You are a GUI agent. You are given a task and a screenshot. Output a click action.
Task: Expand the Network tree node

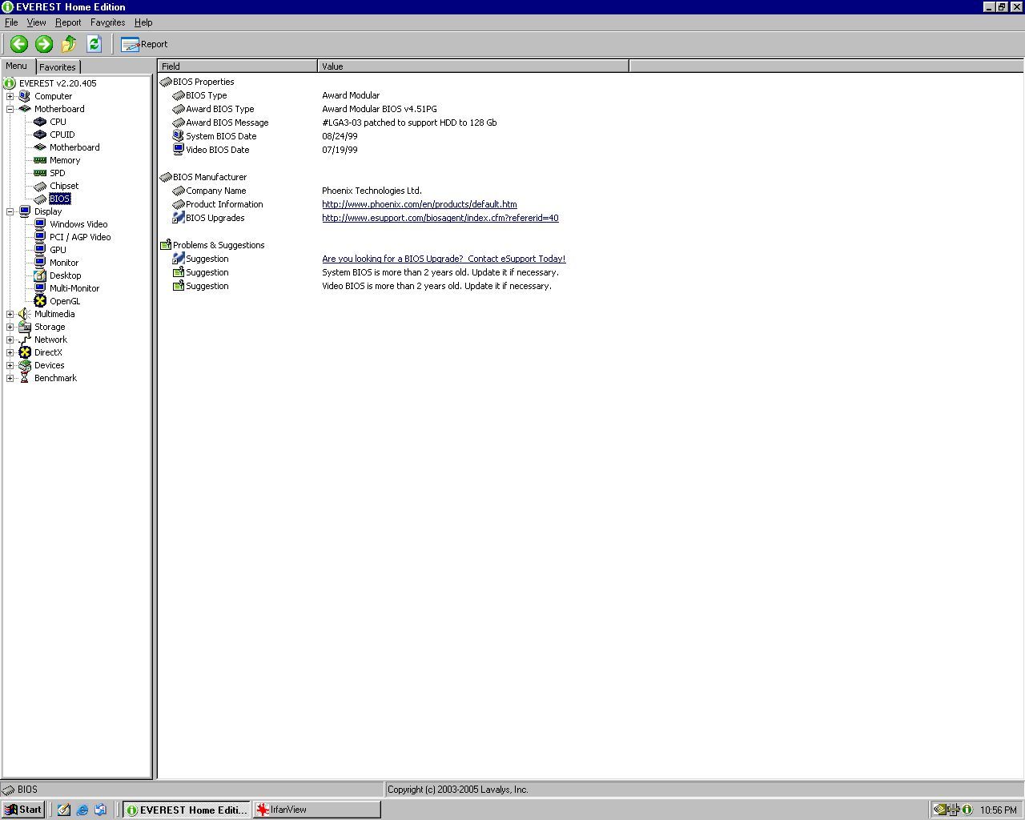(10, 340)
